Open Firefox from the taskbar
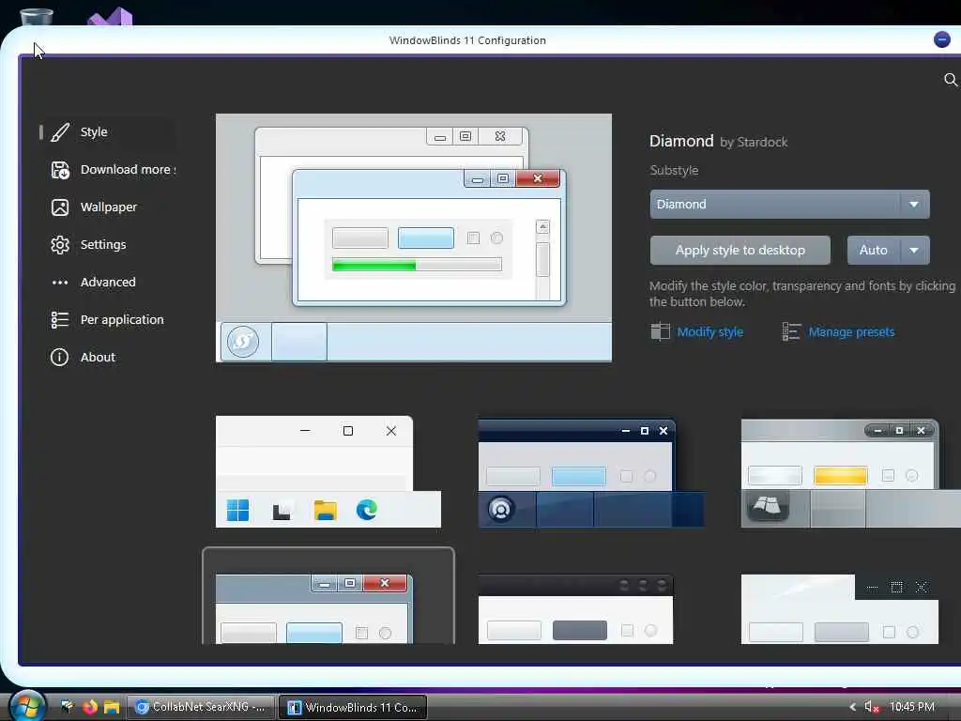This screenshot has height=721, width=961. point(90,707)
